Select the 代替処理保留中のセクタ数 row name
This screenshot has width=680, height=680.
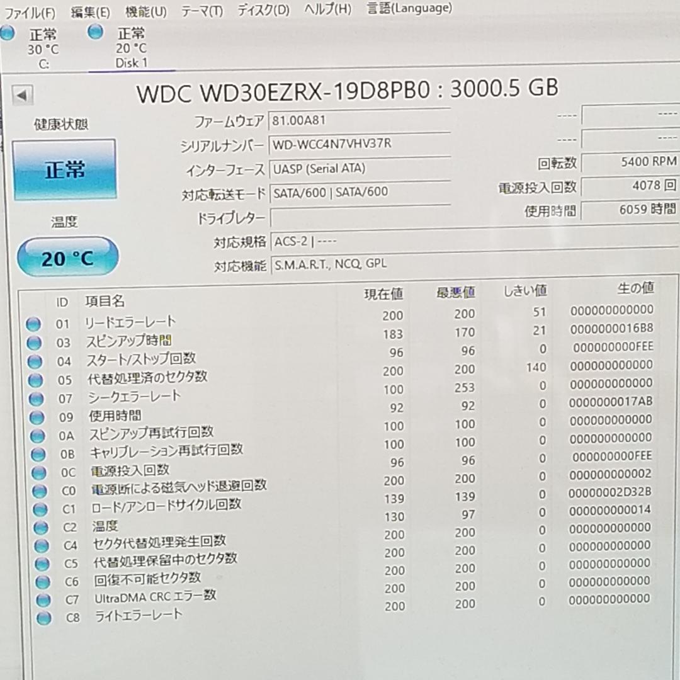[x=165, y=560]
